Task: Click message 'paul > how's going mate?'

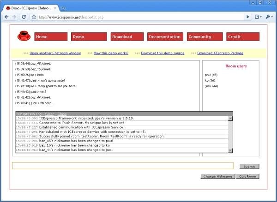Action: pos(40,80)
